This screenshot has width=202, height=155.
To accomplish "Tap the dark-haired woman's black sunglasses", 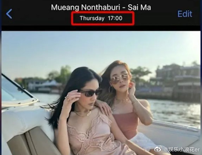I will pos(91,93).
